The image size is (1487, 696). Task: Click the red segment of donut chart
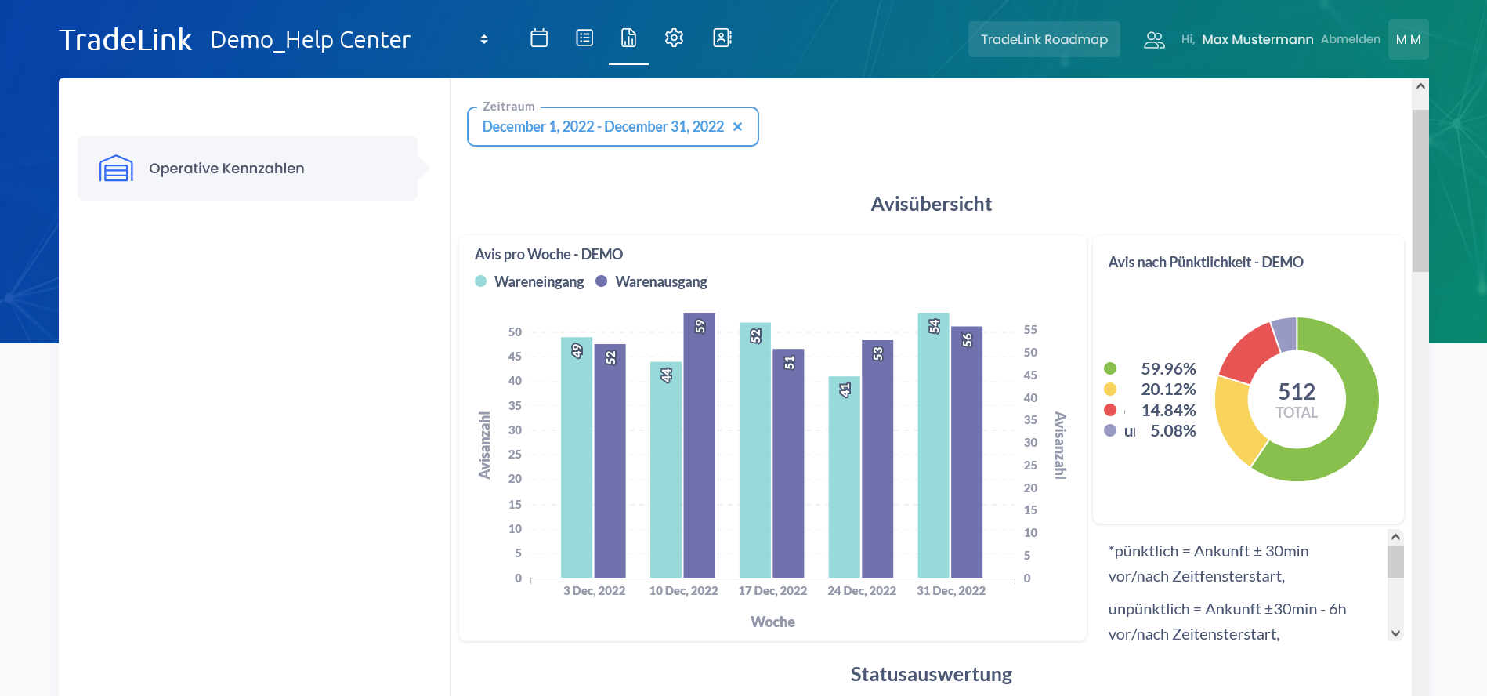1249,352
